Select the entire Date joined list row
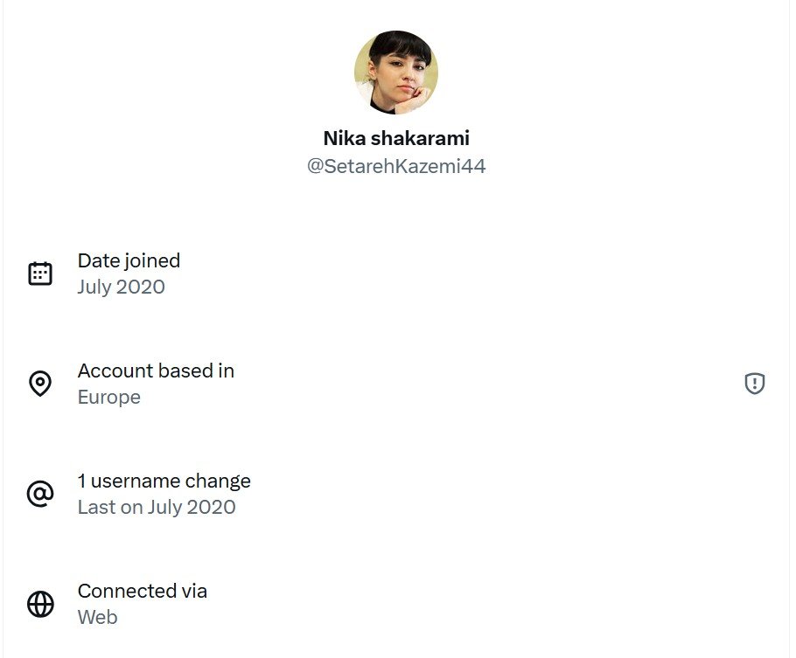796x658 pixels. (x=437, y=274)
